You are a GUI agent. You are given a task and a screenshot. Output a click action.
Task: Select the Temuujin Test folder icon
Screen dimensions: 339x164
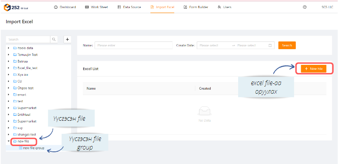click(15, 55)
